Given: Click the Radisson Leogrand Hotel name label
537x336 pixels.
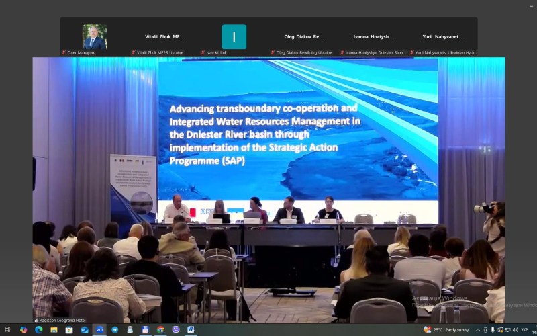Looking at the screenshot, I should click(x=62, y=321).
